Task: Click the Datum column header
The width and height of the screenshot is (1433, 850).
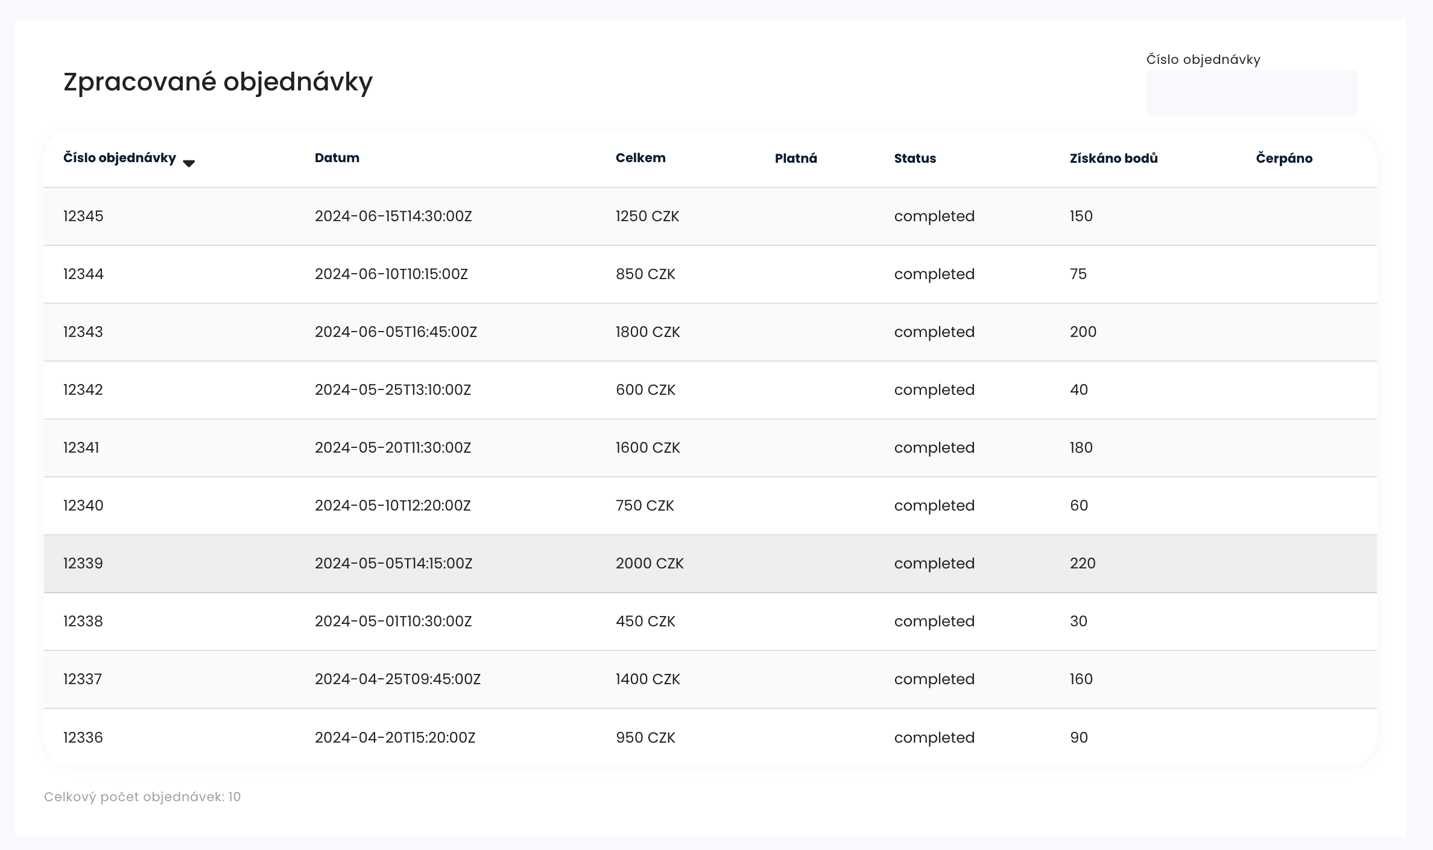Action: point(337,158)
